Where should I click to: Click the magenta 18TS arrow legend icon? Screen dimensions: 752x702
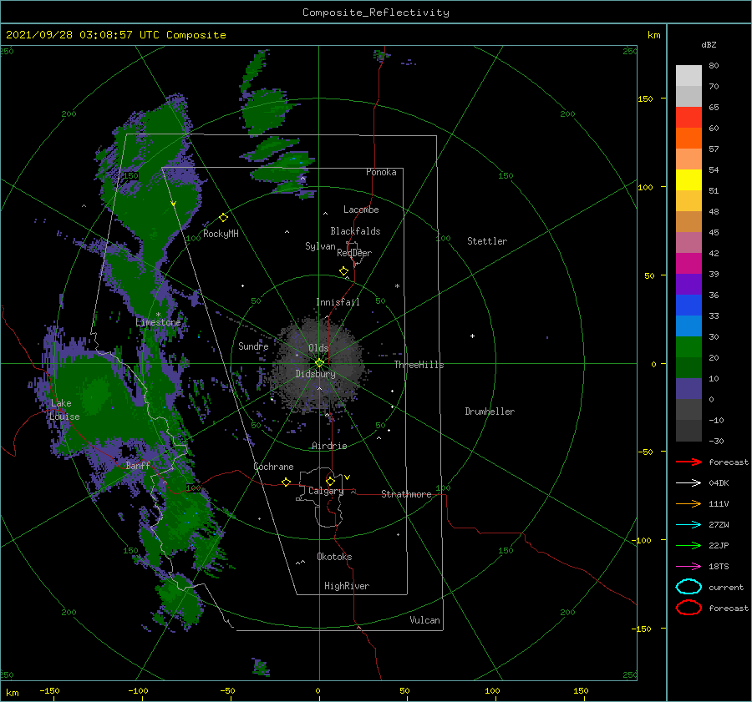pyautogui.click(x=688, y=567)
